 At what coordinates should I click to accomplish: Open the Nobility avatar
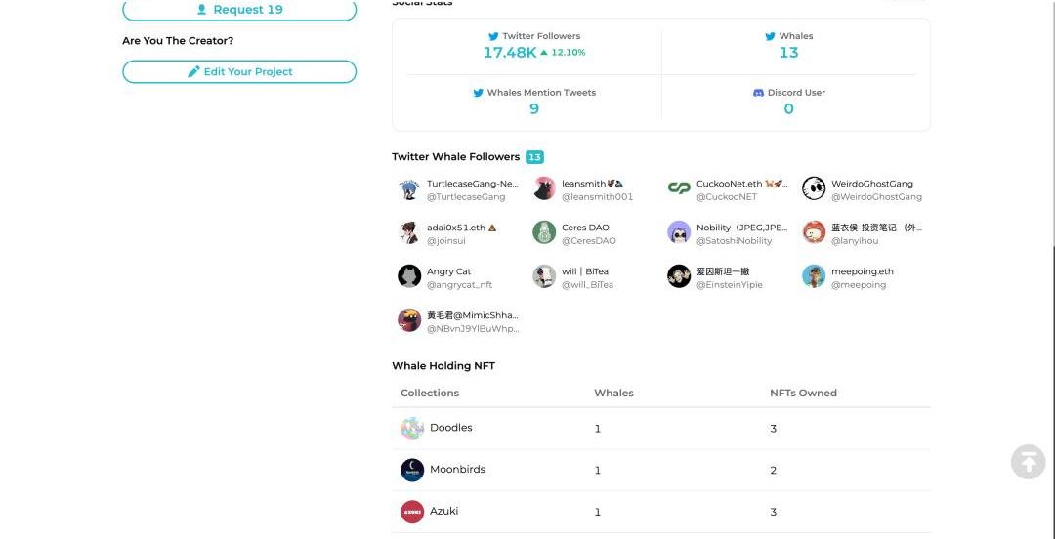(x=679, y=232)
